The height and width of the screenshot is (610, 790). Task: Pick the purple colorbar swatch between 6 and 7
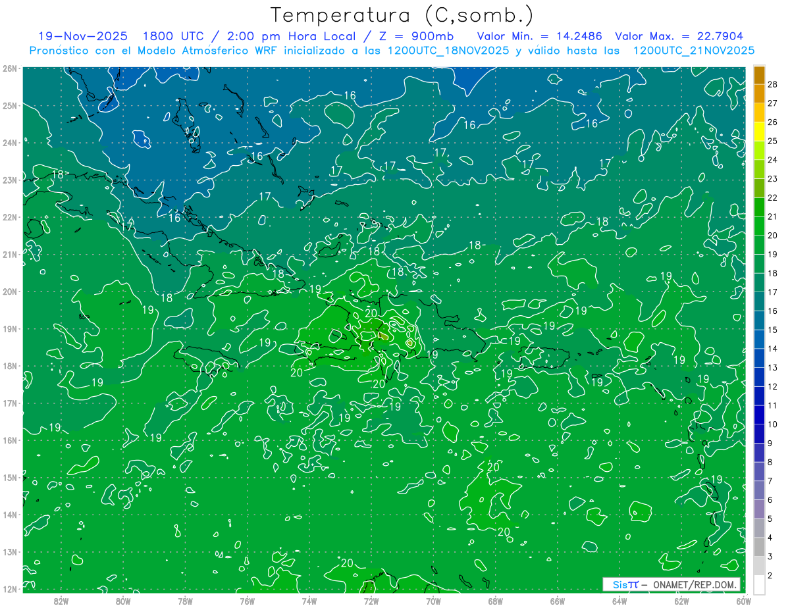(x=759, y=491)
